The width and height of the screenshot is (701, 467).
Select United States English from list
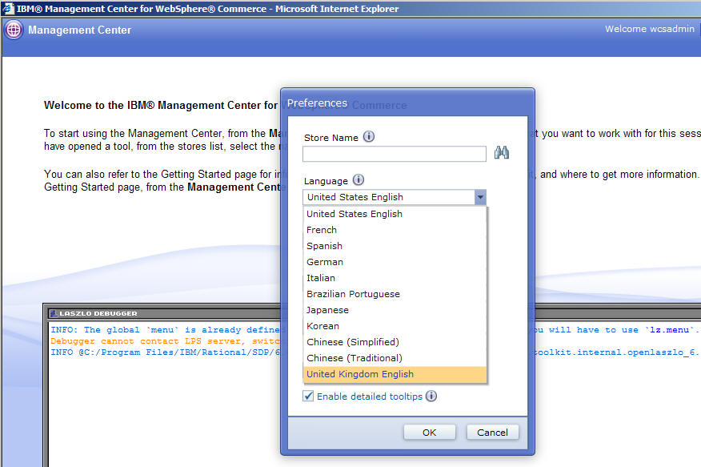coord(395,214)
